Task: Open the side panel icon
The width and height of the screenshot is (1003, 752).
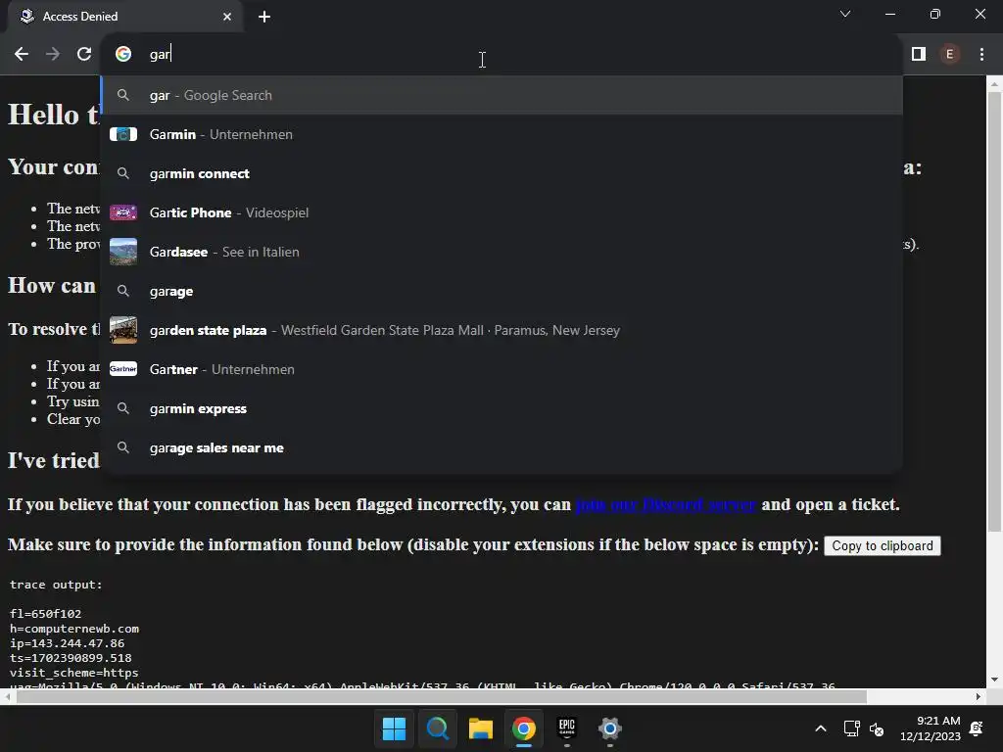Action: 919,55
